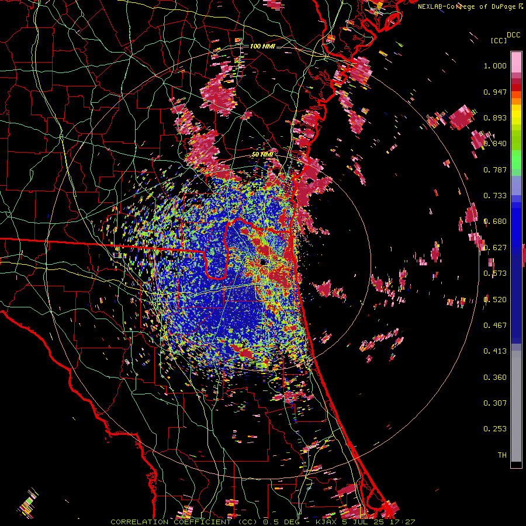Click the 0.840 legend value
Screen dimensions: 526x526
coord(495,144)
